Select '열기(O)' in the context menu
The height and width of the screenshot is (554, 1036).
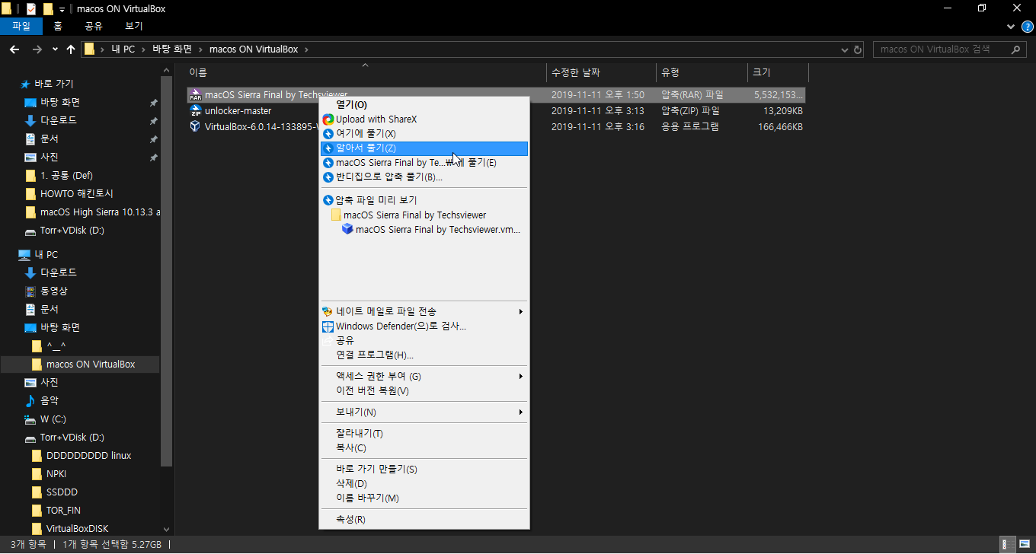tap(424, 104)
